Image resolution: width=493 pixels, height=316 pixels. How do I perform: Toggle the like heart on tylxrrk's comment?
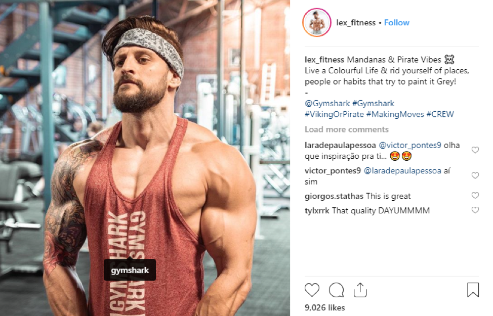pyautogui.click(x=475, y=210)
